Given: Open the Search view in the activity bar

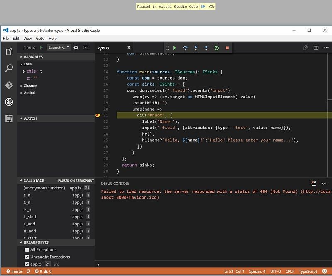Looking at the screenshot, I should click(9, 67).
